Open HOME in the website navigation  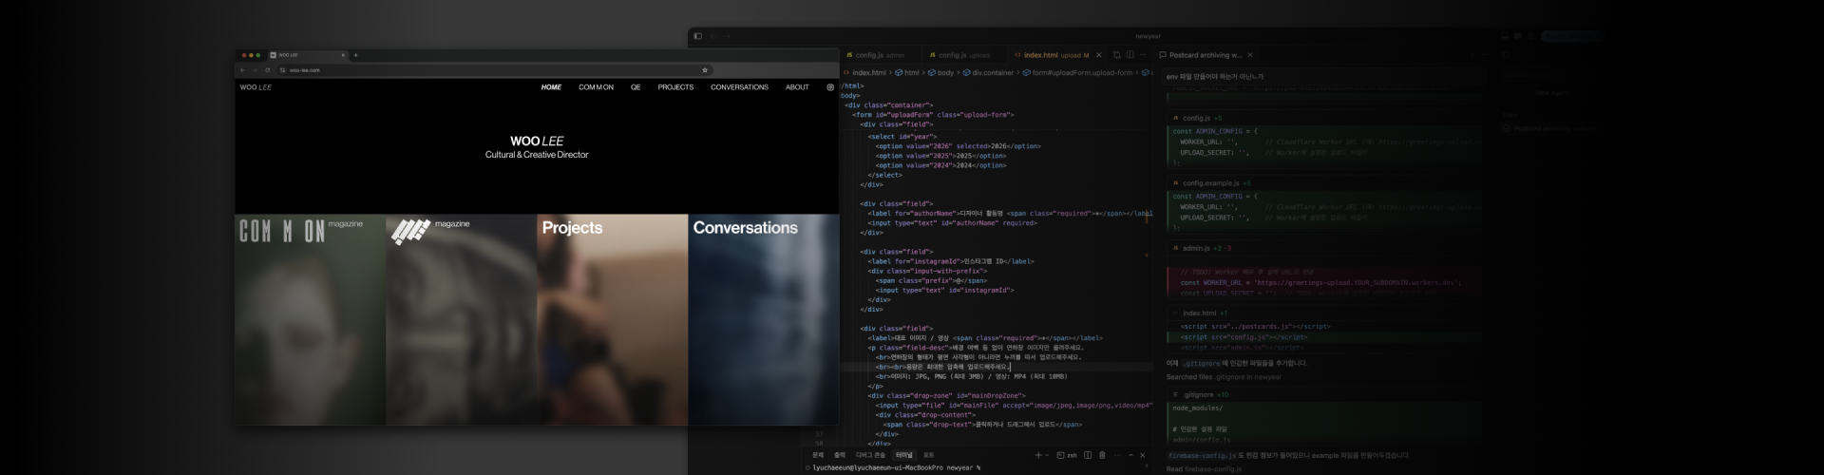[551, 87]
